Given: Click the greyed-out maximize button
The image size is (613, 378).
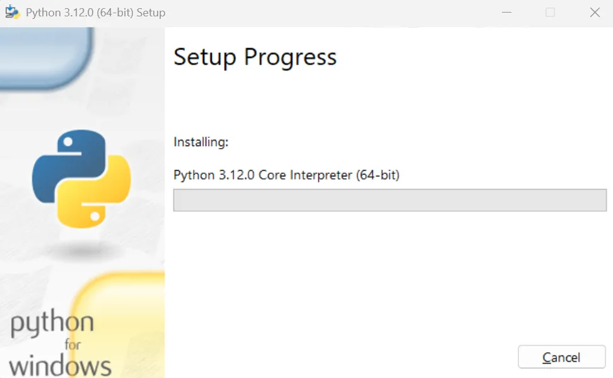Looking at the screenshot, I should [550, 13].
